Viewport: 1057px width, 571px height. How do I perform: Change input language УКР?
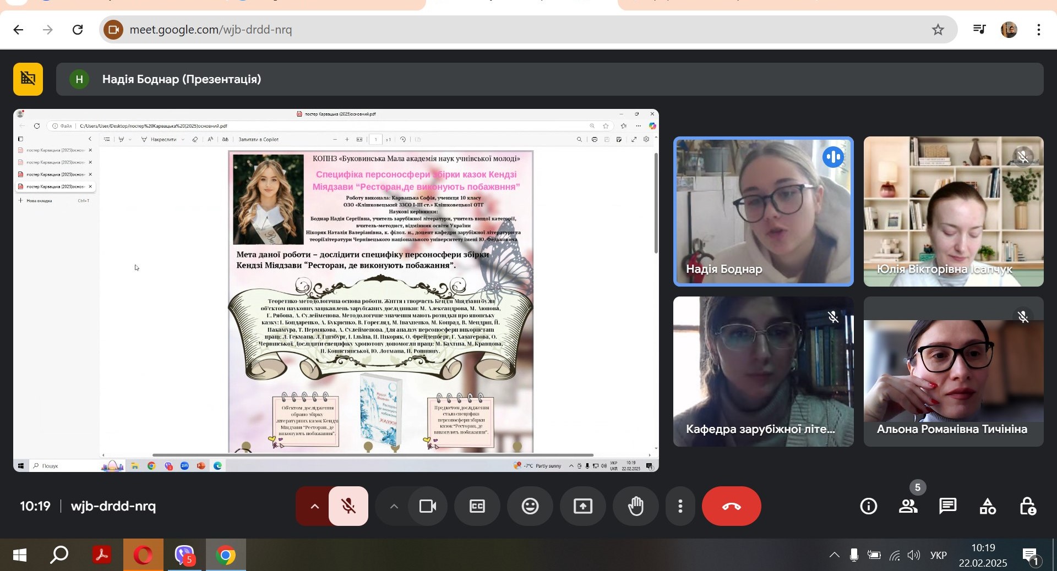click(939, 556)
